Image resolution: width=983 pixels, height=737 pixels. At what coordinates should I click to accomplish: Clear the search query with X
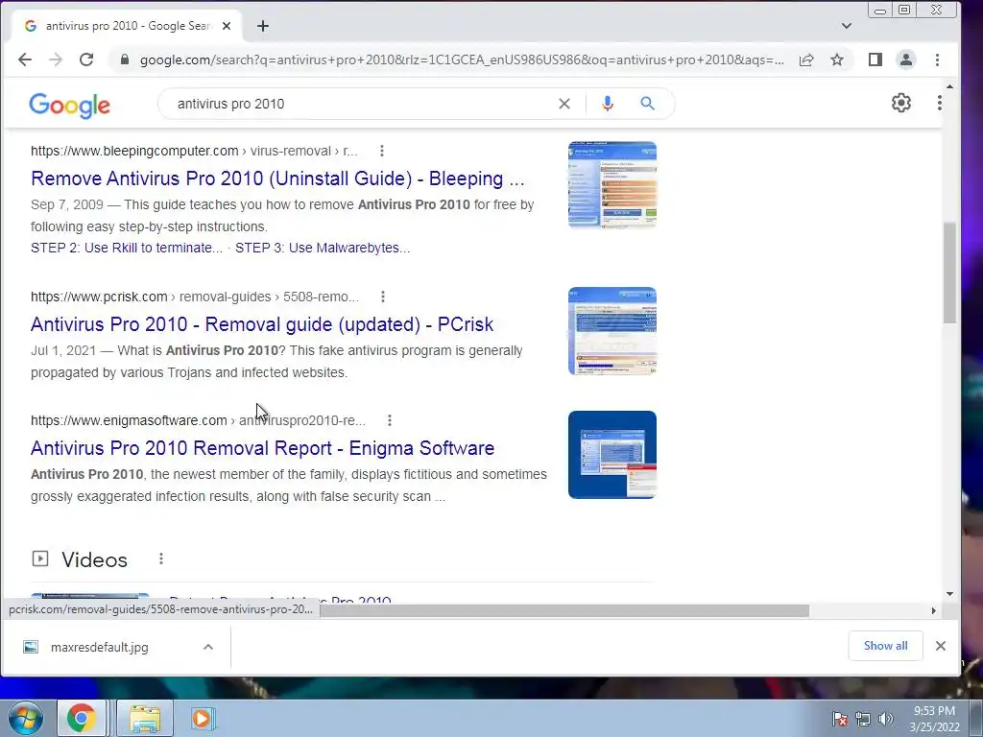[x=564, y=104]
